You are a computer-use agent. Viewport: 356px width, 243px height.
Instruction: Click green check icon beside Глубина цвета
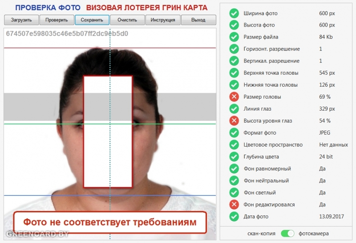(234, 157)
